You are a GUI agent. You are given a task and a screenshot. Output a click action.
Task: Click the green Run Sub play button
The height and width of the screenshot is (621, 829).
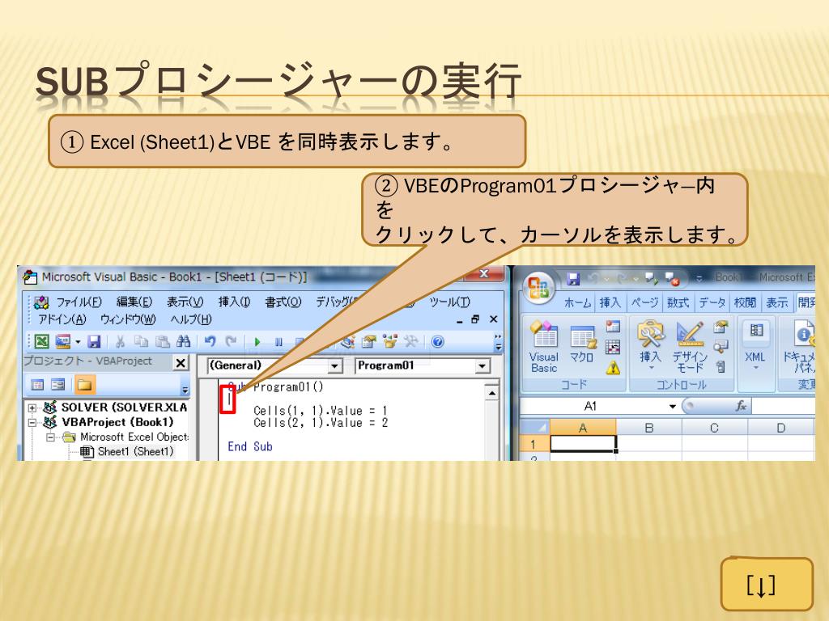click(x=257, y=342)
